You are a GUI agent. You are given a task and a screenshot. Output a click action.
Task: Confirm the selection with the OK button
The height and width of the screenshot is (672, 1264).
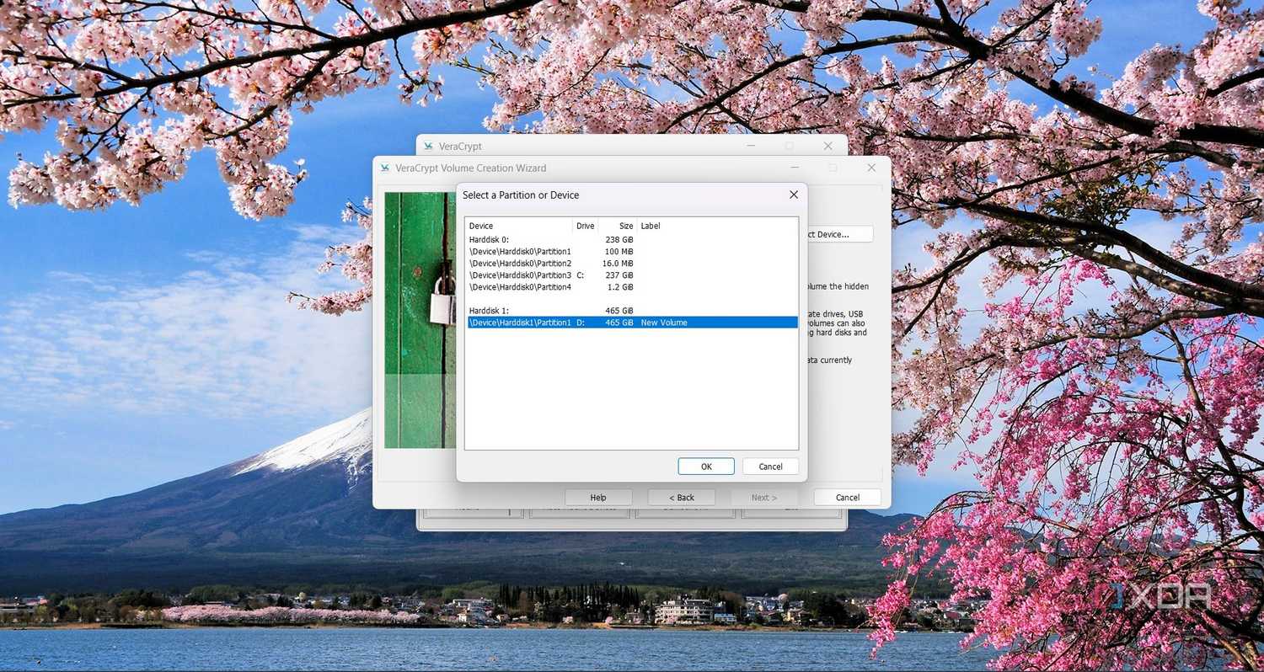(x=706, y=467)
